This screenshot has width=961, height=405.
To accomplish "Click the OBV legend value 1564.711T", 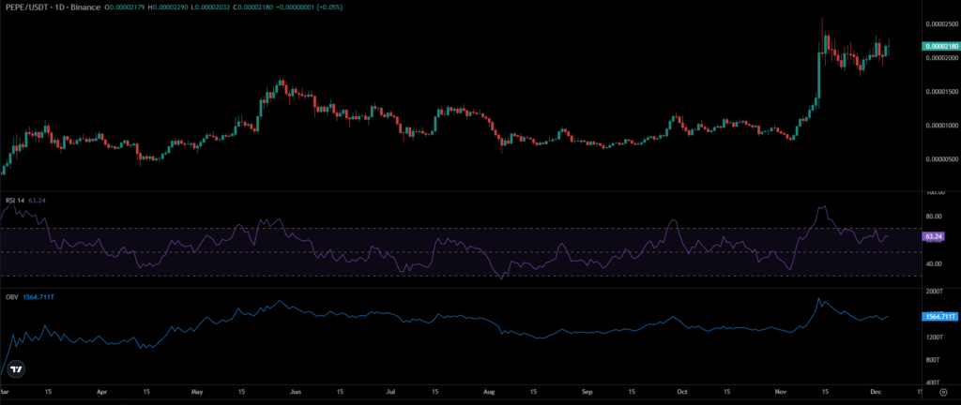I will (x=38, y=296).
